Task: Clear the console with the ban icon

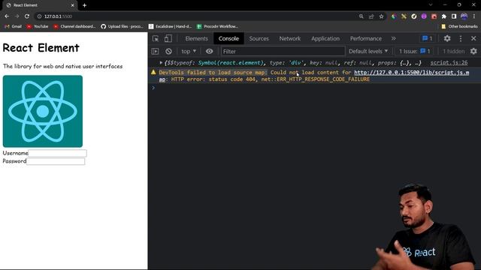Action: (x=168, y=52)
